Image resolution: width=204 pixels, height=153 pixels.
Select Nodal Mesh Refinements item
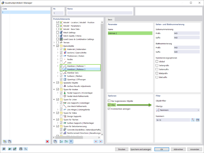[x=78, y=96]
